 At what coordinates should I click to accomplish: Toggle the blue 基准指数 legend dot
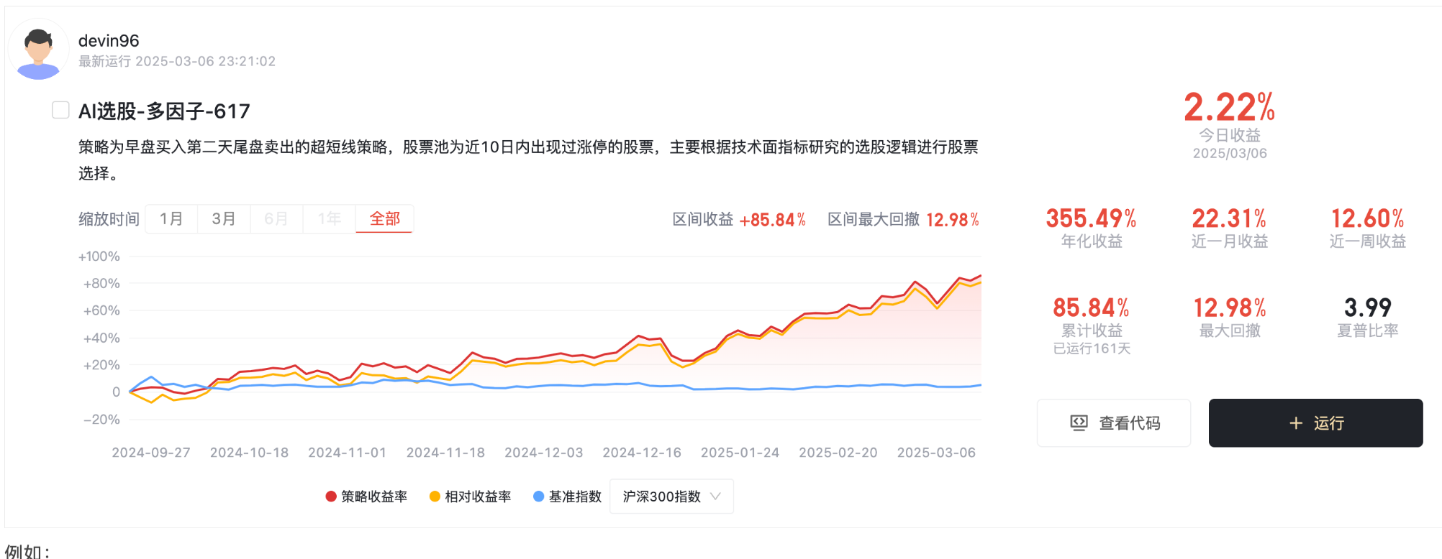(x=538, y=496)
